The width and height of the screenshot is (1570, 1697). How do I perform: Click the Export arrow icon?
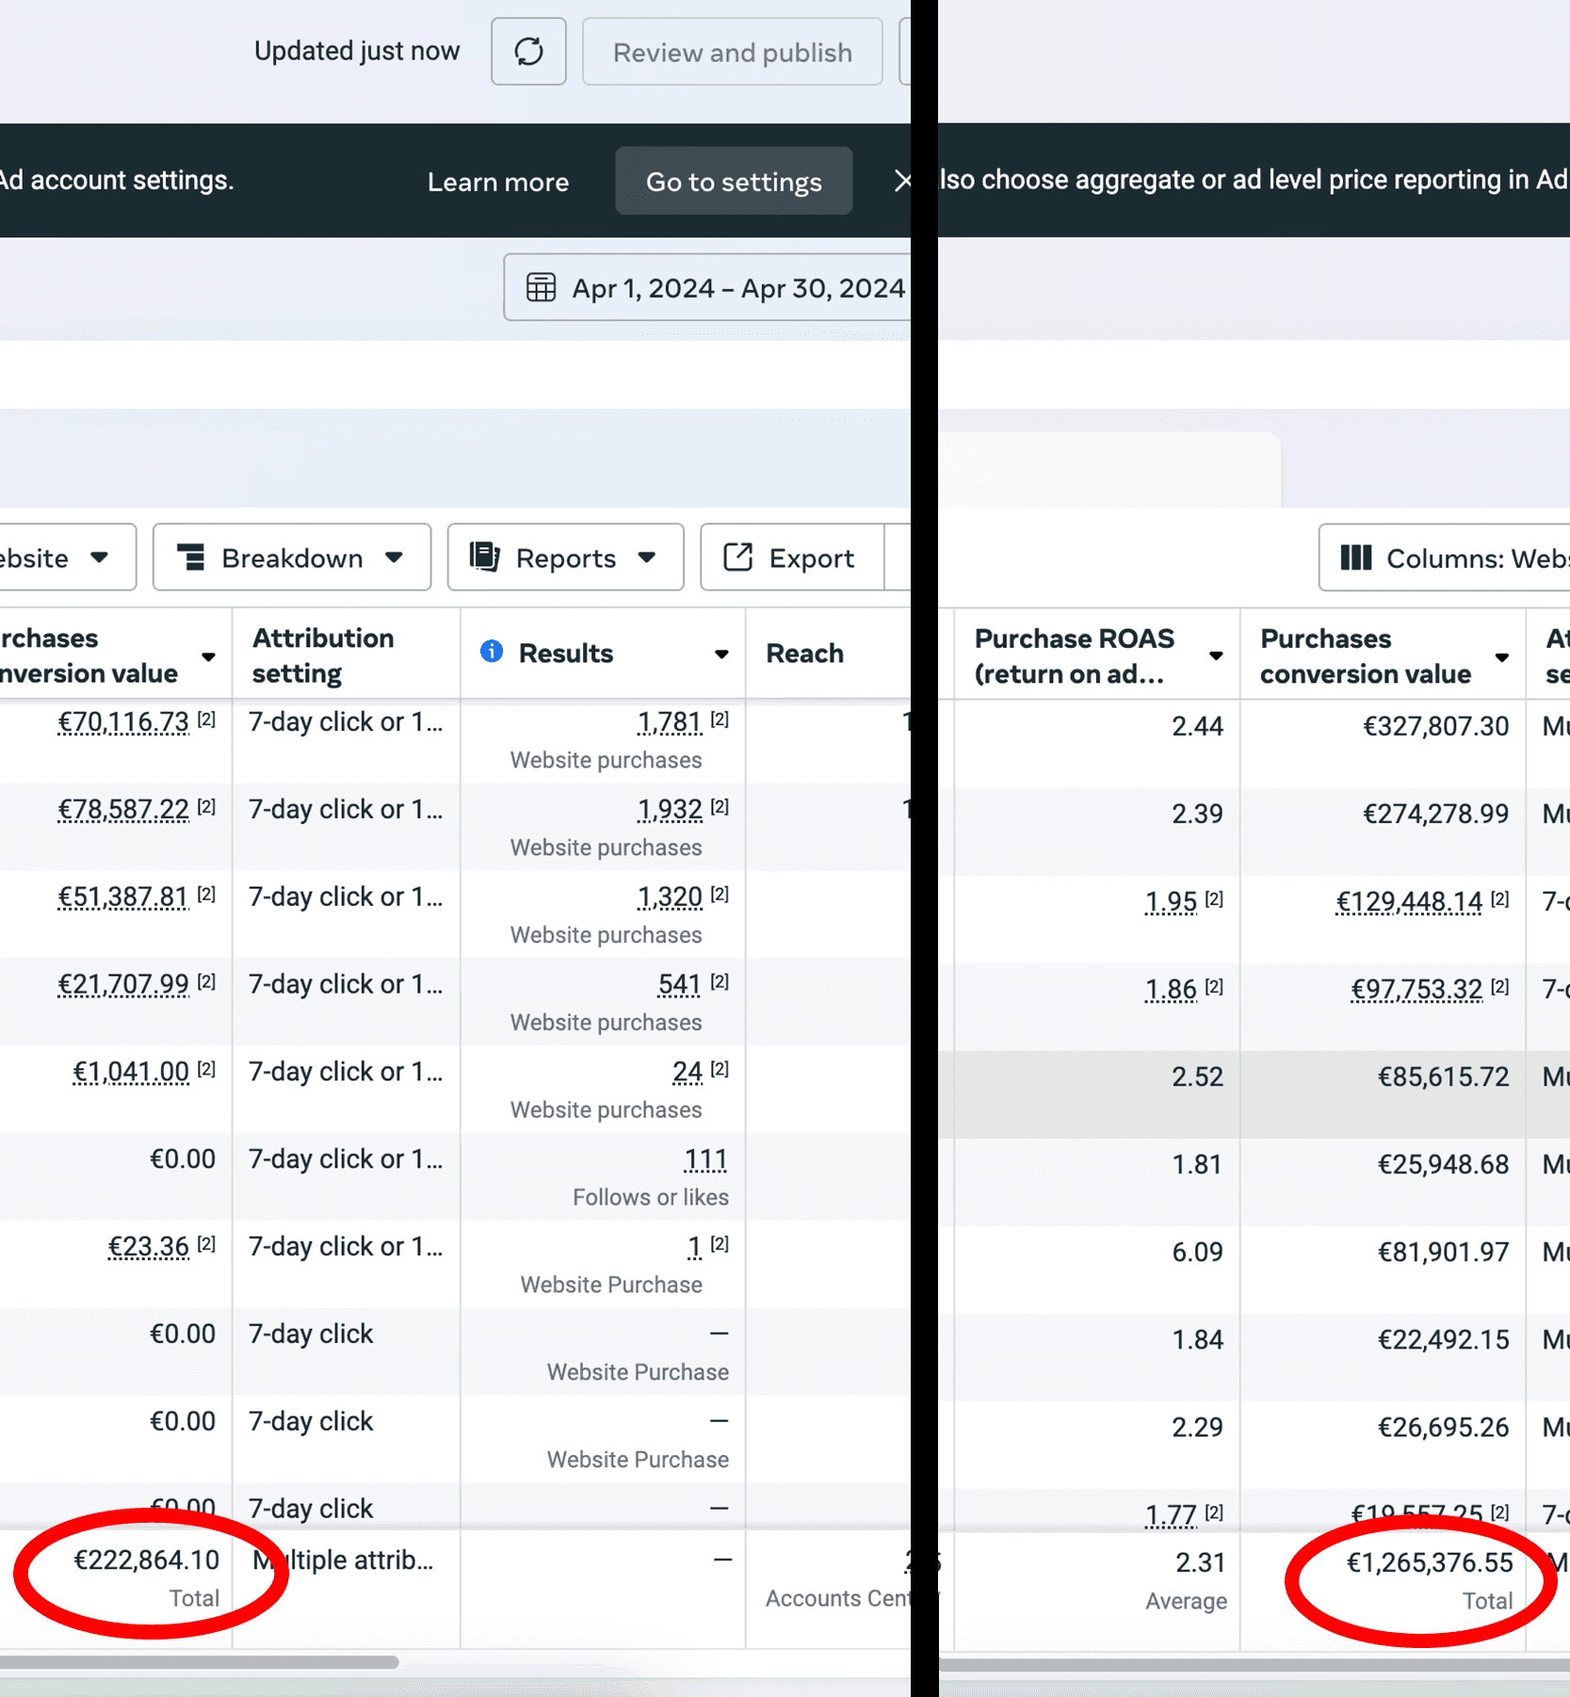737,557
